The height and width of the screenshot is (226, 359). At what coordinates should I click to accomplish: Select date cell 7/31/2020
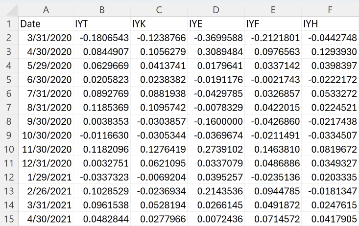(46, 93)
